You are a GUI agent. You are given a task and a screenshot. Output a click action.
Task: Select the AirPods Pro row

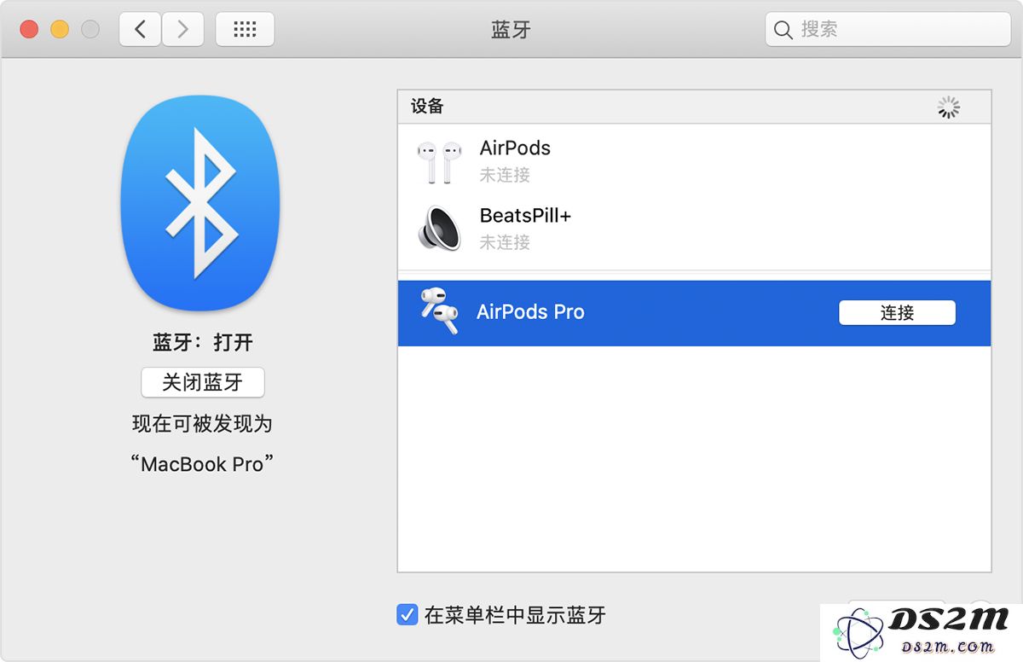coord(694,313)
